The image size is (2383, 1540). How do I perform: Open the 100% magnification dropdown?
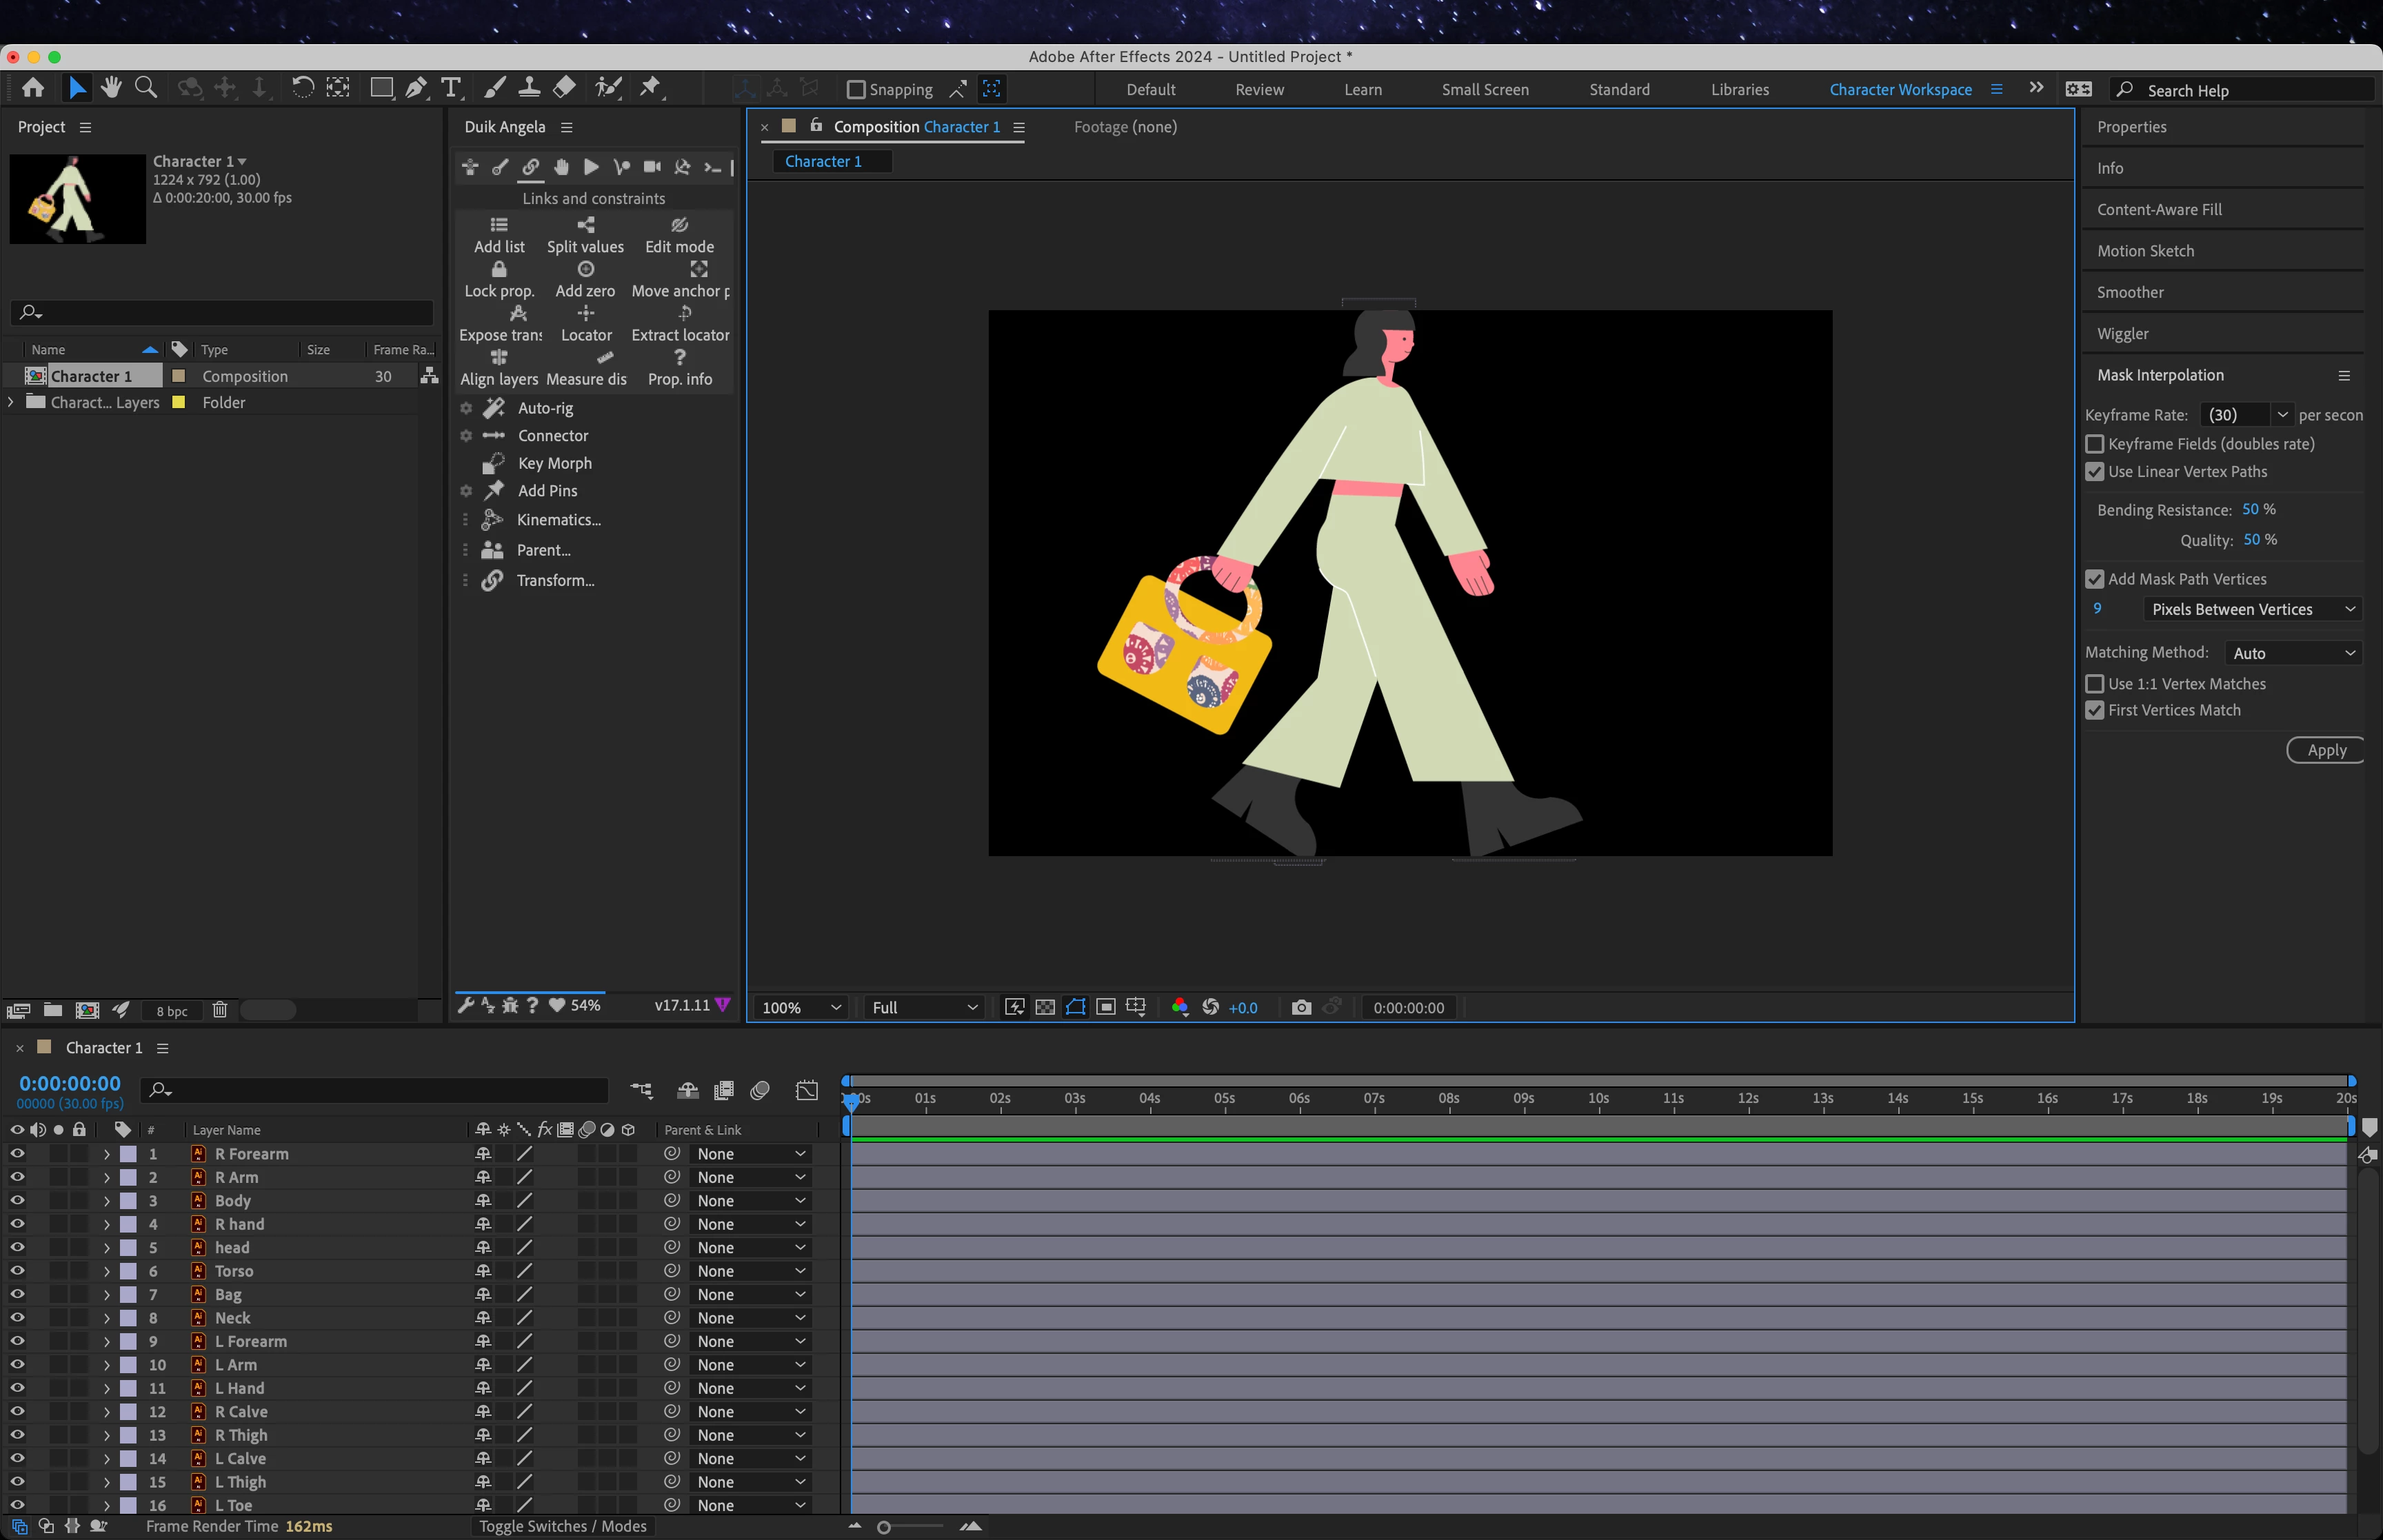[801, 1007]
